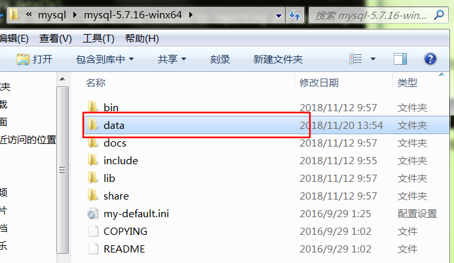Screen dimensions: 454x263
Task: Click the search magnifier icon
Action: (439, 15)
